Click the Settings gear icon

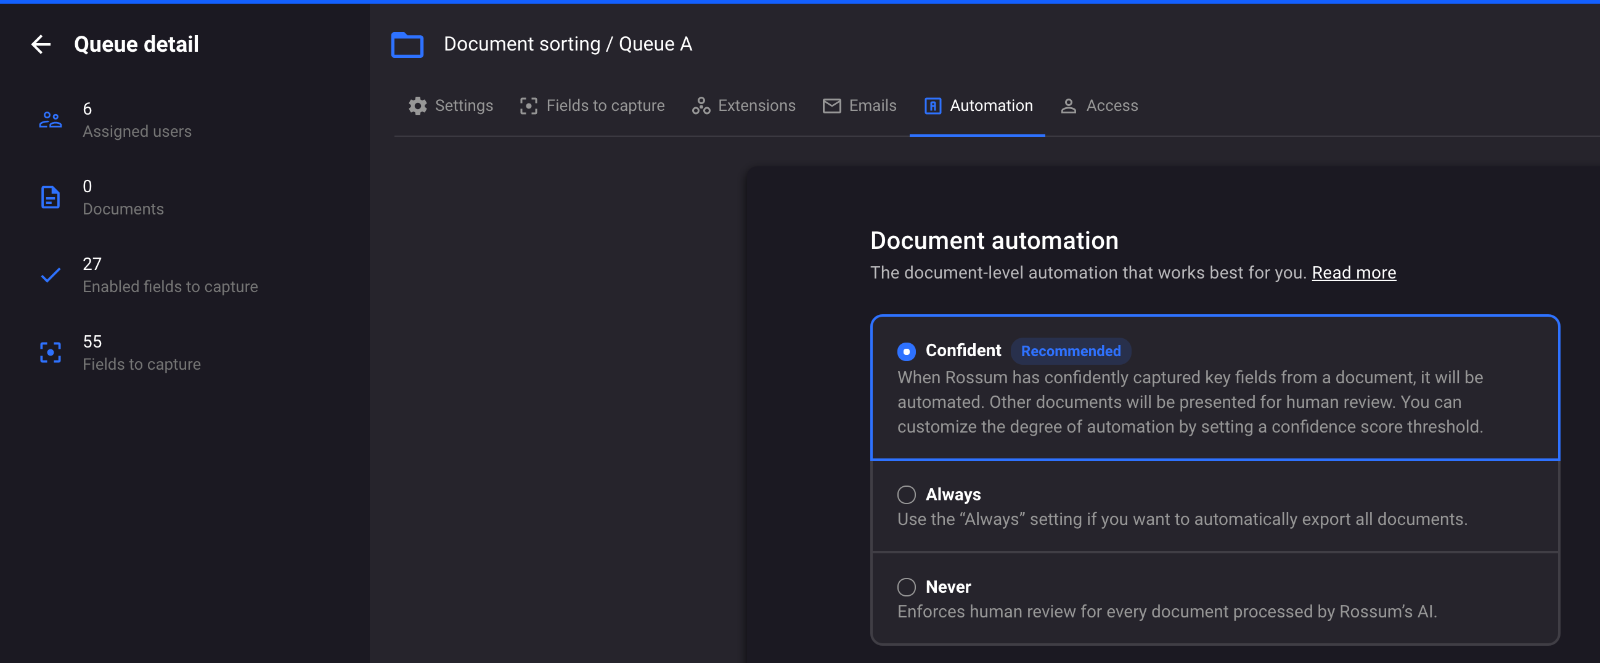tap(418, 106)
